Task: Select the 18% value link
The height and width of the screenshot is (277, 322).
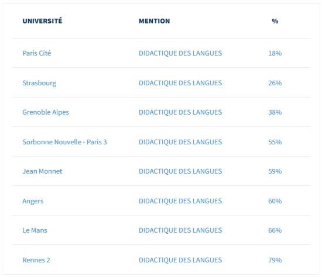Action: point(275,53)
